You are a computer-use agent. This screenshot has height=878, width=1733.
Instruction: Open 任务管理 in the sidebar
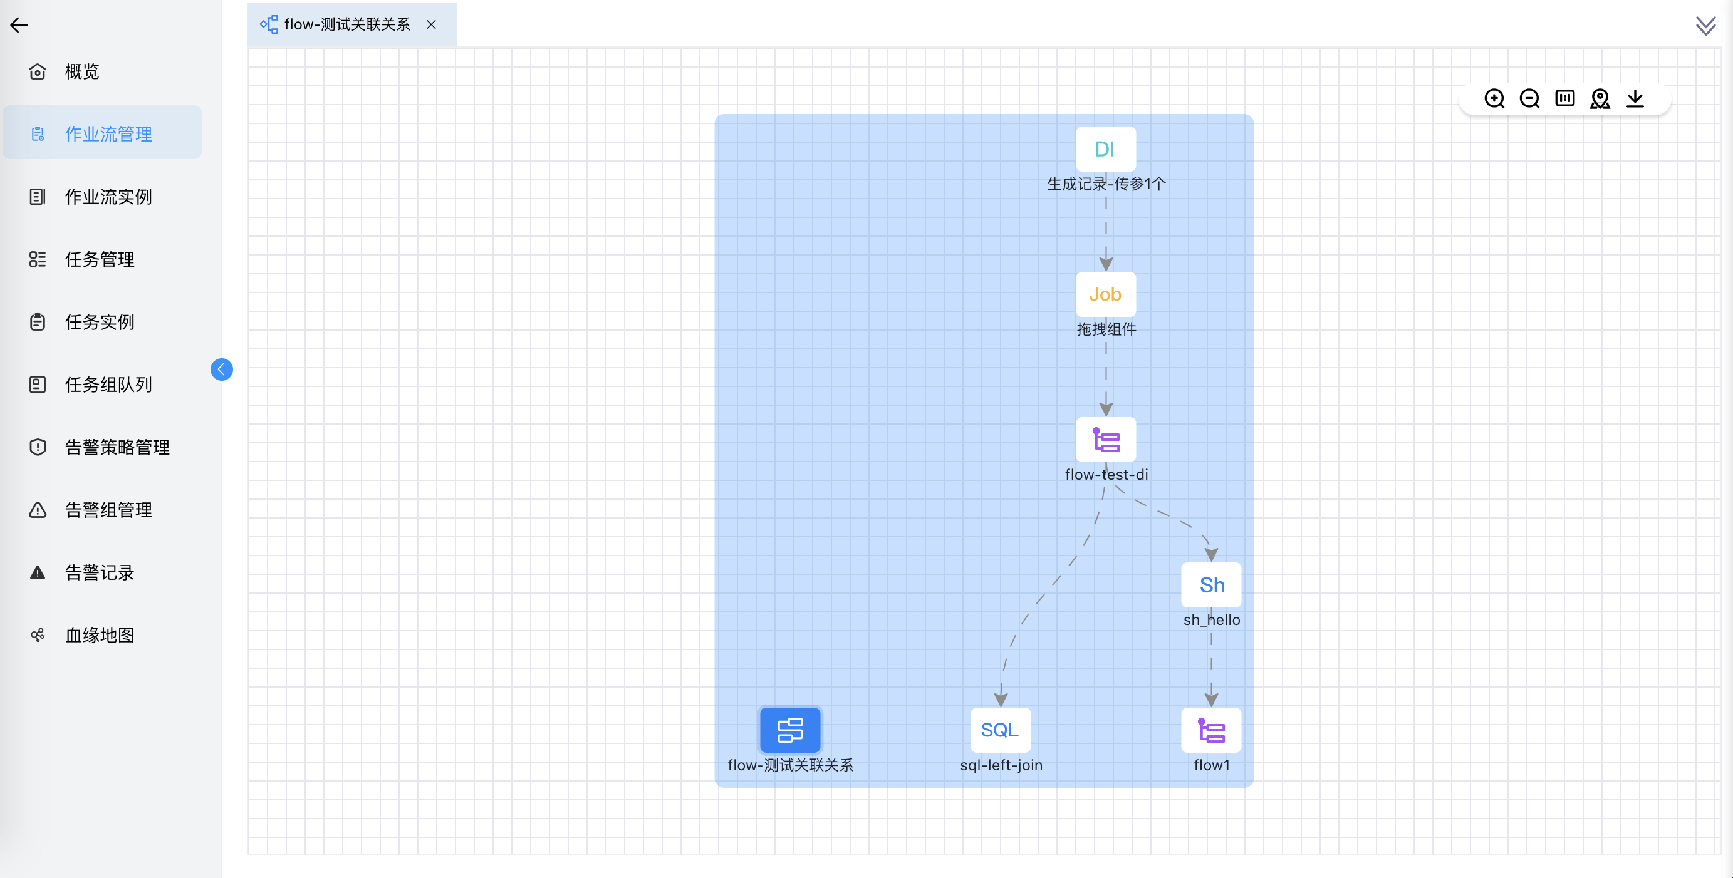point(100,259)
